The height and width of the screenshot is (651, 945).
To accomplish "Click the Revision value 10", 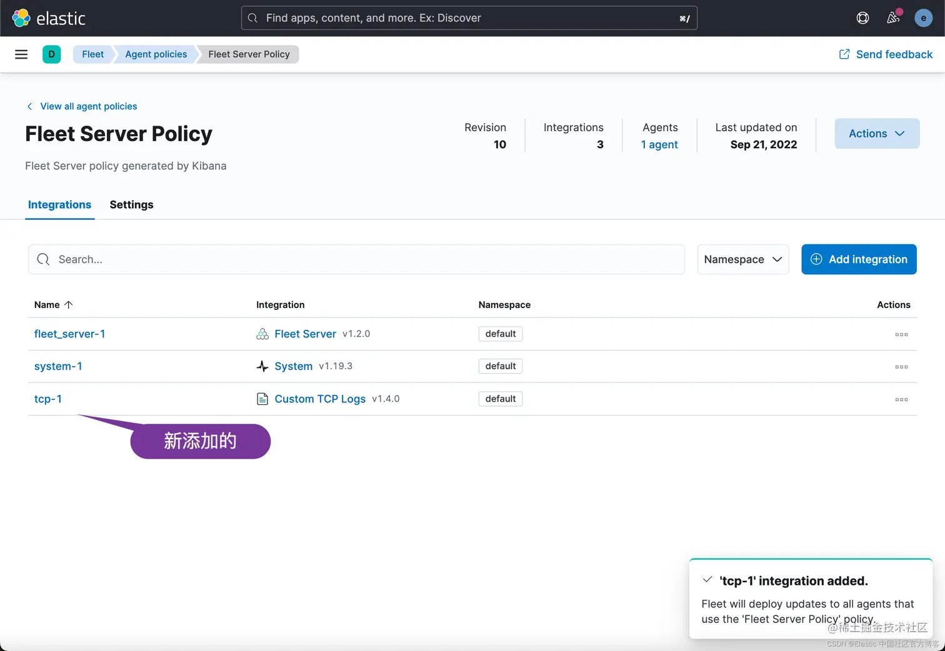I will click(x=500, y=145).
